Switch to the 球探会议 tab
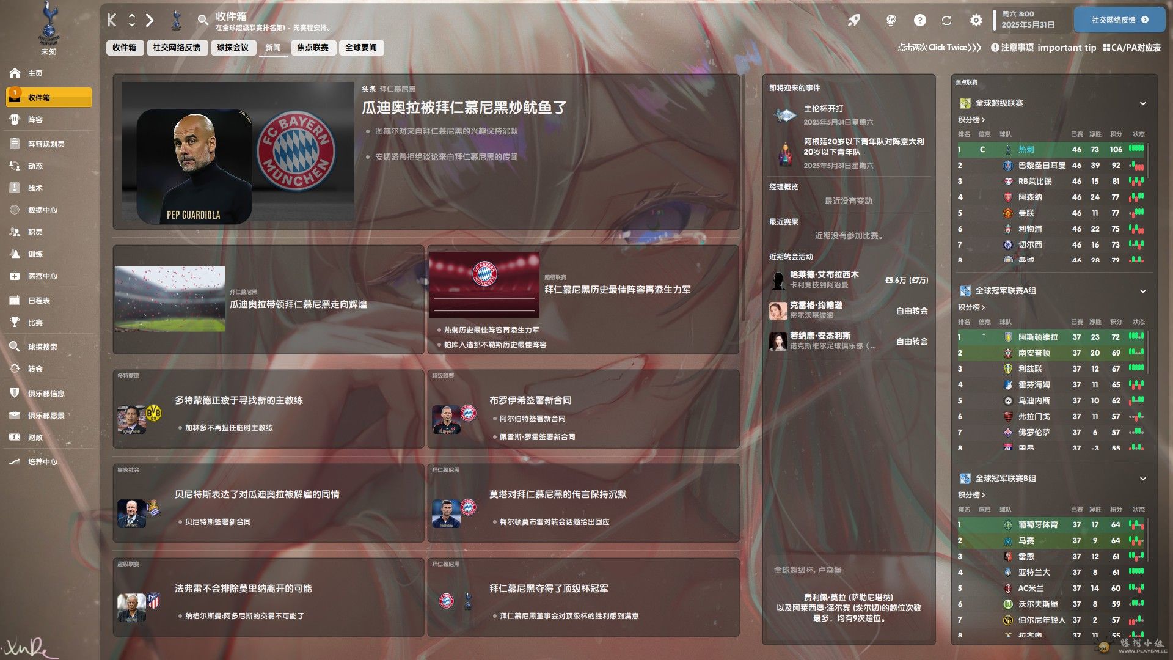This screenshot has width=1173, height=660. tap(233, 48)
